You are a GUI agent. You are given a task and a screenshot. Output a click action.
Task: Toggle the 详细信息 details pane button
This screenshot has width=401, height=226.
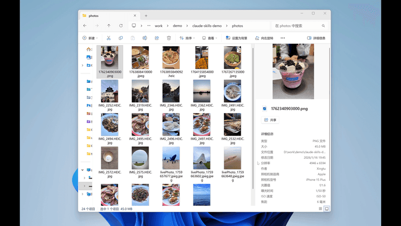coord(316,38)
